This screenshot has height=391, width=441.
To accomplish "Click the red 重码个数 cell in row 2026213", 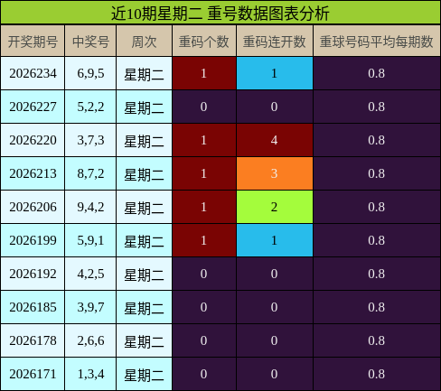I will tap(204, 173).
